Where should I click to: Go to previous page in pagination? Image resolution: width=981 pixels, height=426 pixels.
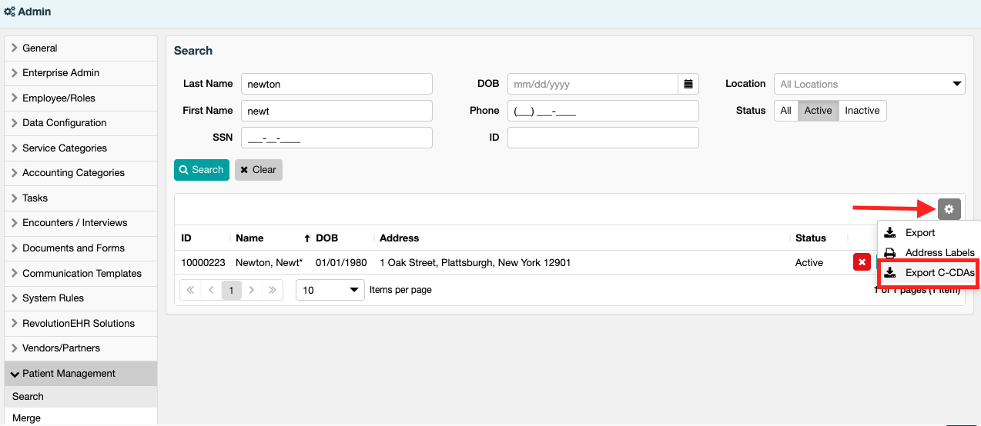point(211,290)
